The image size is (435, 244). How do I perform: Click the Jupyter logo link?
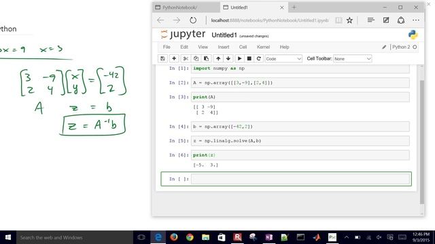pos(183,35)
